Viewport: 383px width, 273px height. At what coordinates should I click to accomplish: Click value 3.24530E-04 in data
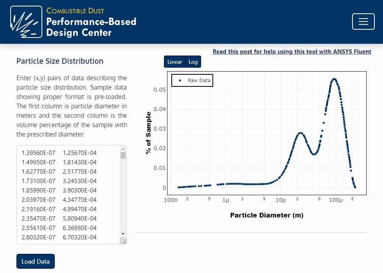tap(80, 181)
